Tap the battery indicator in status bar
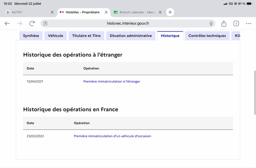Screen dimensions: 256x168 point(250,4)
